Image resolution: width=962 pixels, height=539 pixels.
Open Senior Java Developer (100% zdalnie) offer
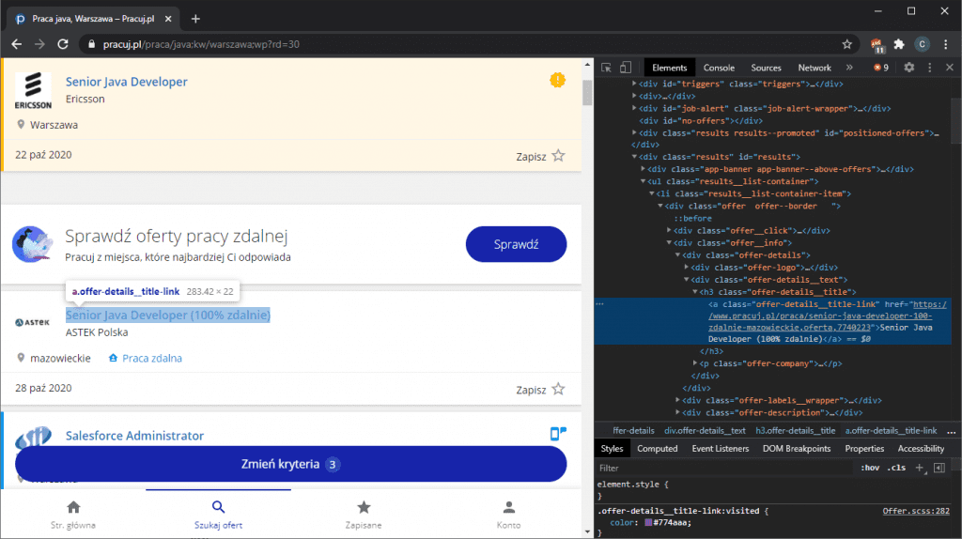coord(167,316)
